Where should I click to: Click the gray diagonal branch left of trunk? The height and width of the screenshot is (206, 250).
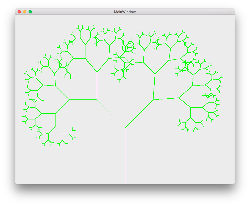click(111, 114)
